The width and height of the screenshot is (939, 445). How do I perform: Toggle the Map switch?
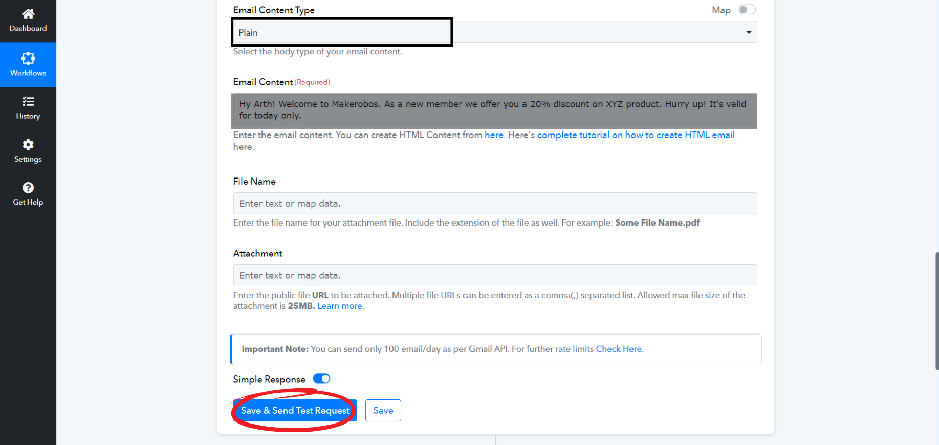(747, 10)
